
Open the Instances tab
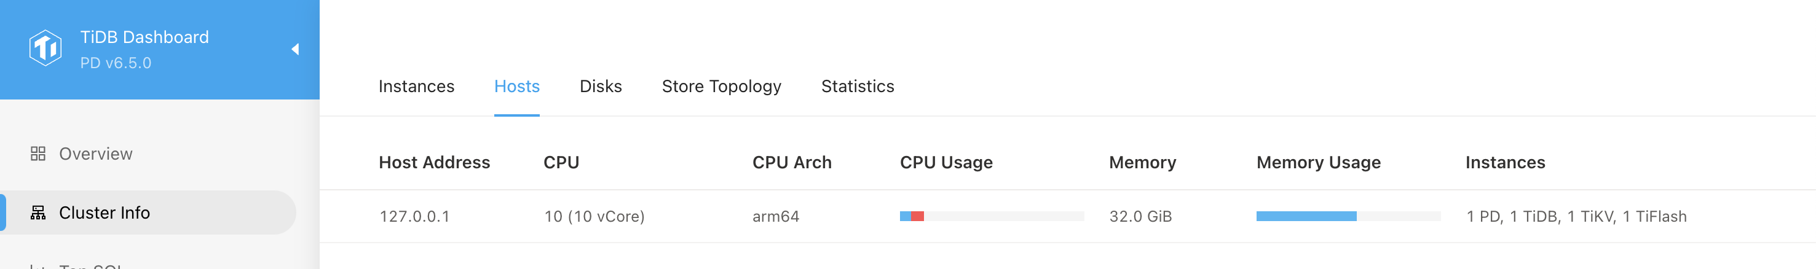coord(416,87)
